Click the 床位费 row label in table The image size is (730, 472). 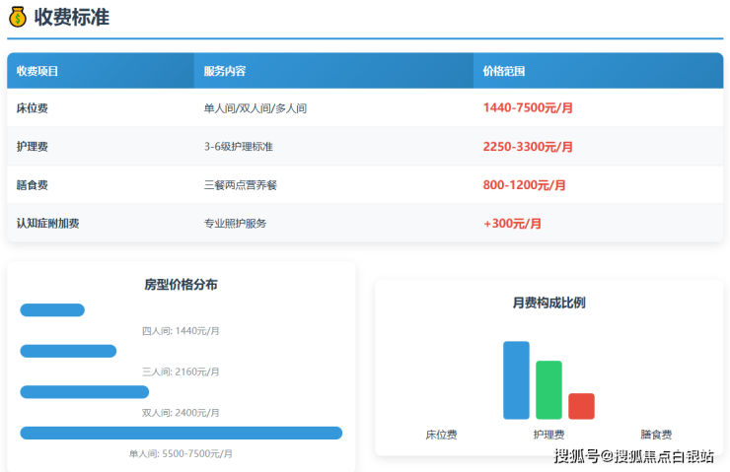[33, 108]
